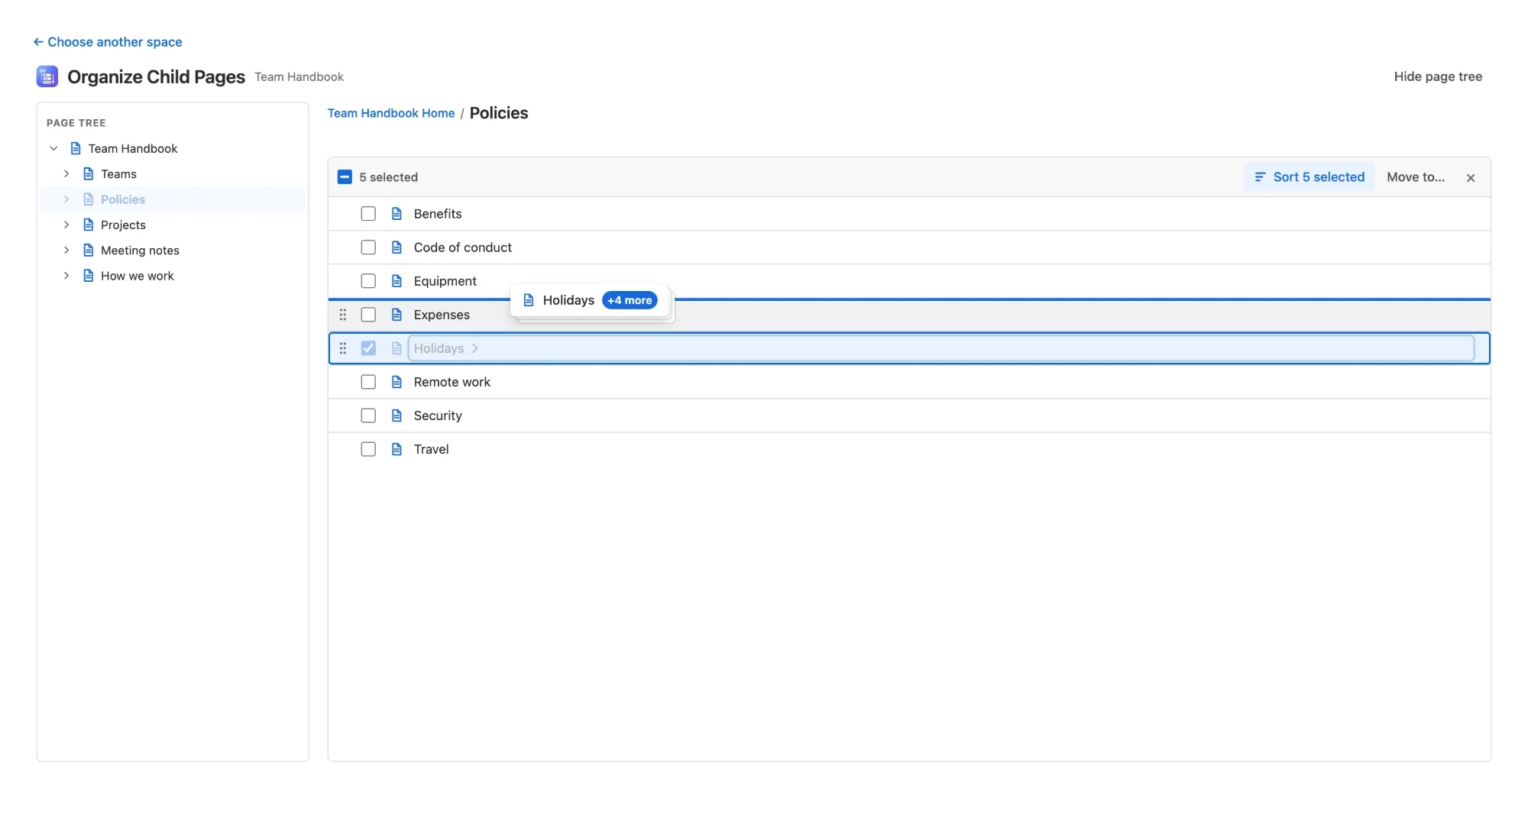Click the Teams page icon in tree

tap(89, 174)
